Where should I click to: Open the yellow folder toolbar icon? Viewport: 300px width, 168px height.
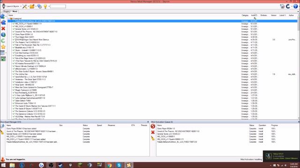32,6
